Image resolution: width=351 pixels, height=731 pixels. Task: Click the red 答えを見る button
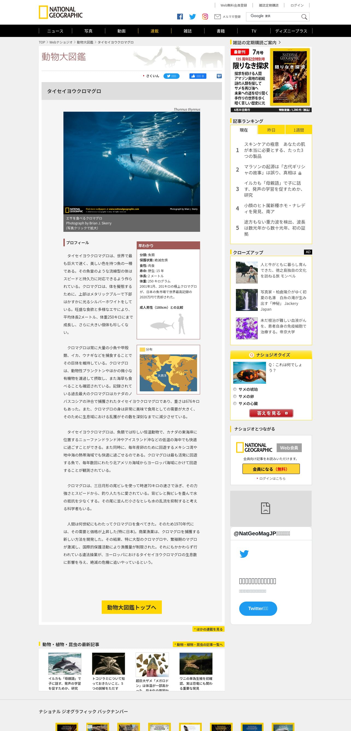coord(271,413)
